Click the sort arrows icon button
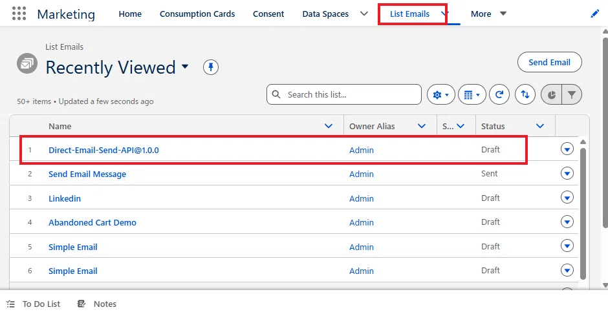The image size is (608, 314). click(x=525, y=94)
